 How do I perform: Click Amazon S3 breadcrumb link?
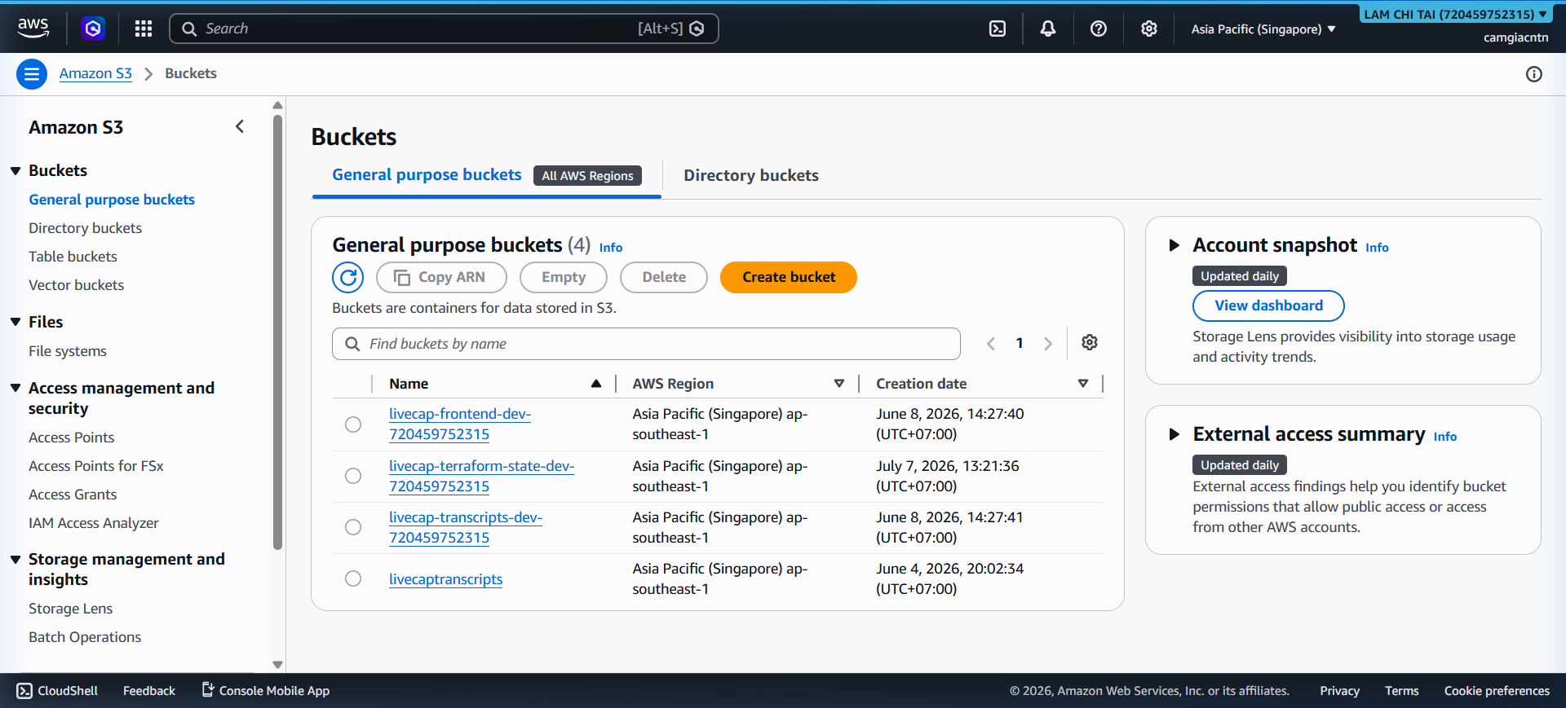coord(95,73)
